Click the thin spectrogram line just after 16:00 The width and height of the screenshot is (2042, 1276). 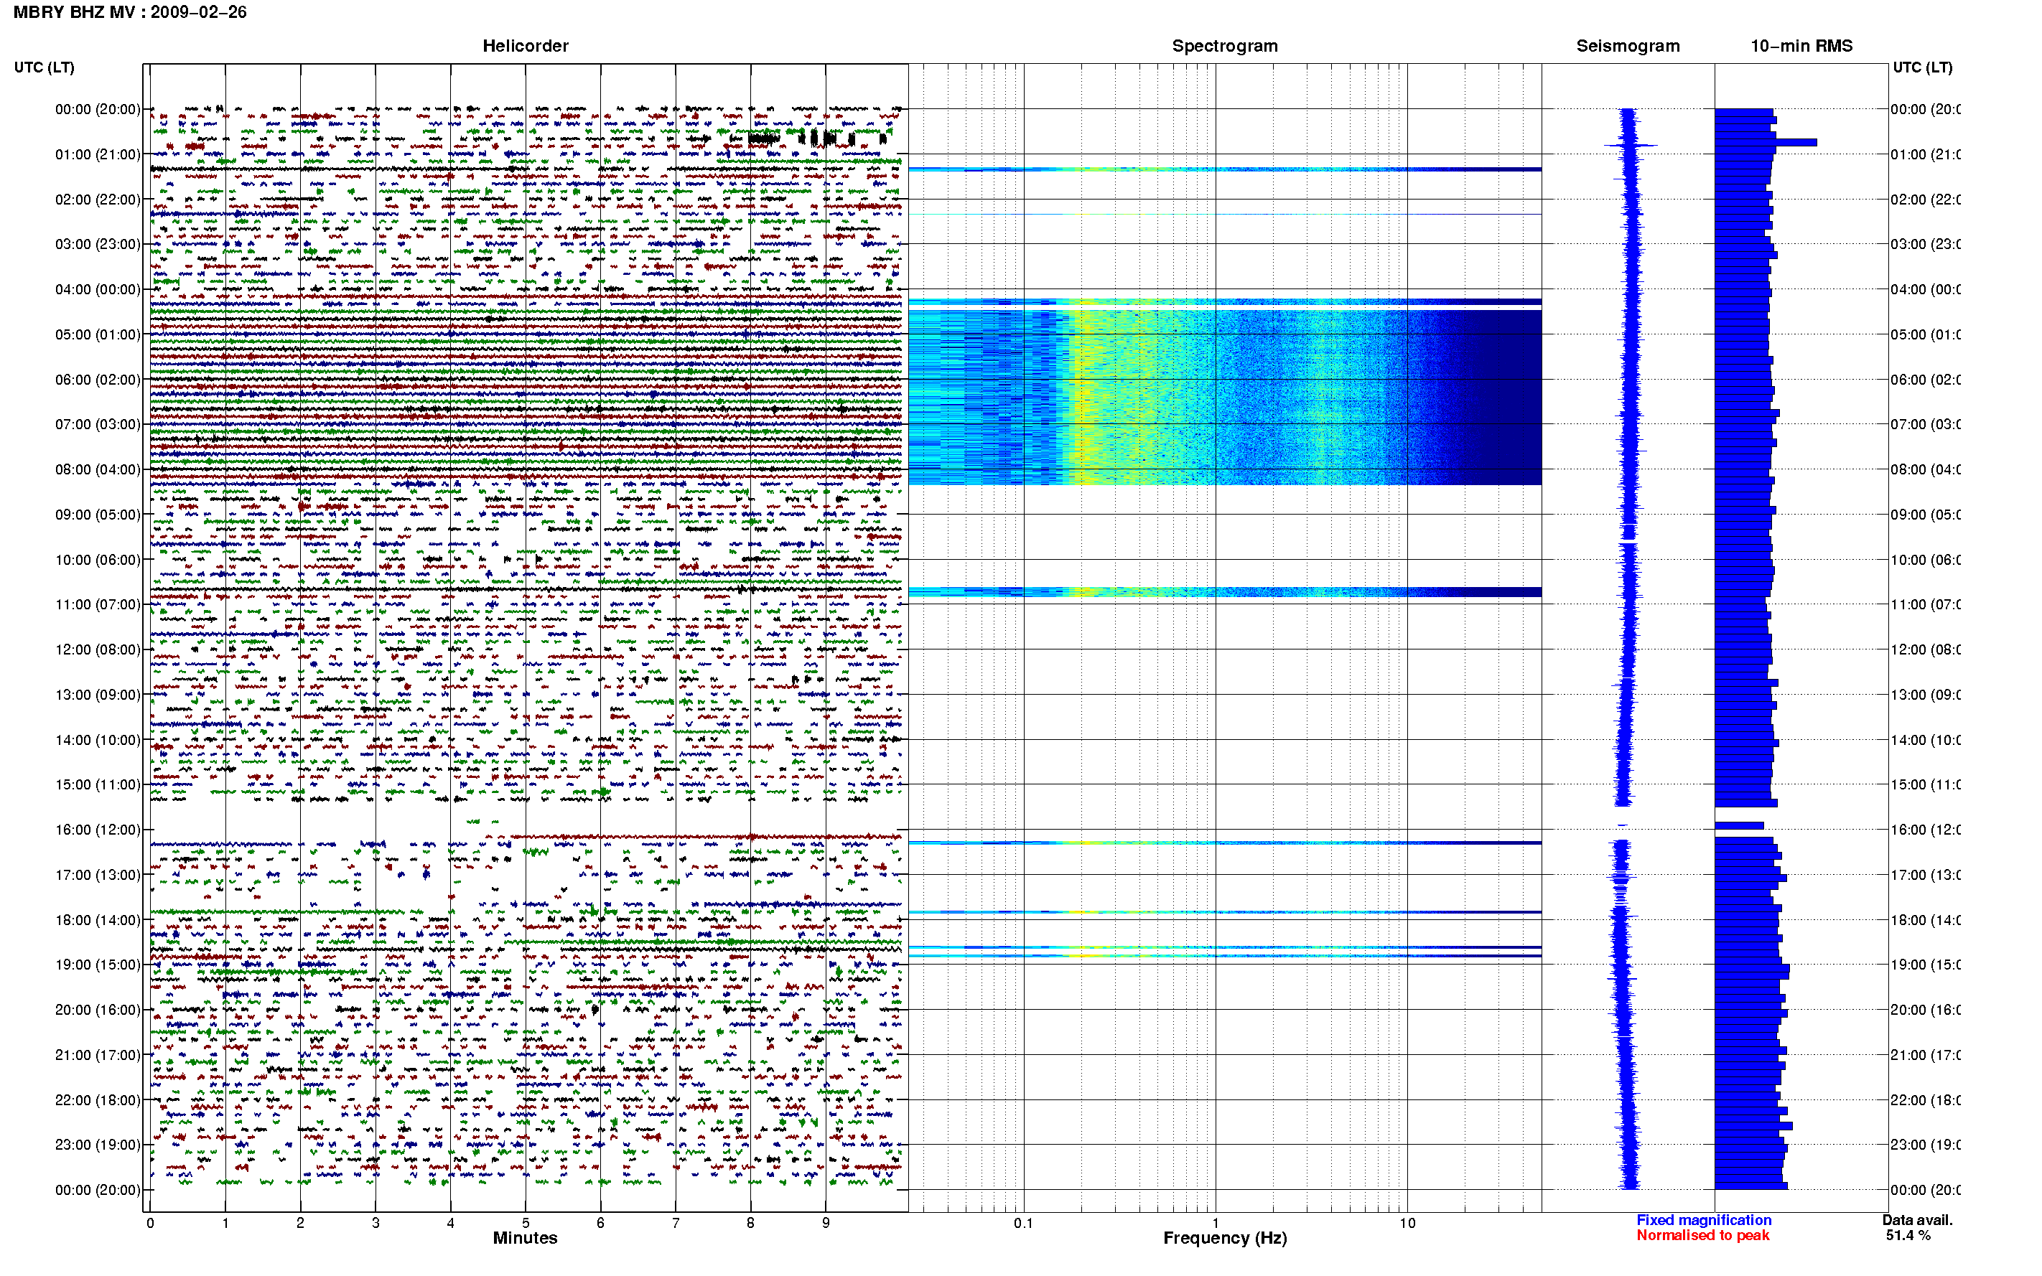(x=1225, y=843)
